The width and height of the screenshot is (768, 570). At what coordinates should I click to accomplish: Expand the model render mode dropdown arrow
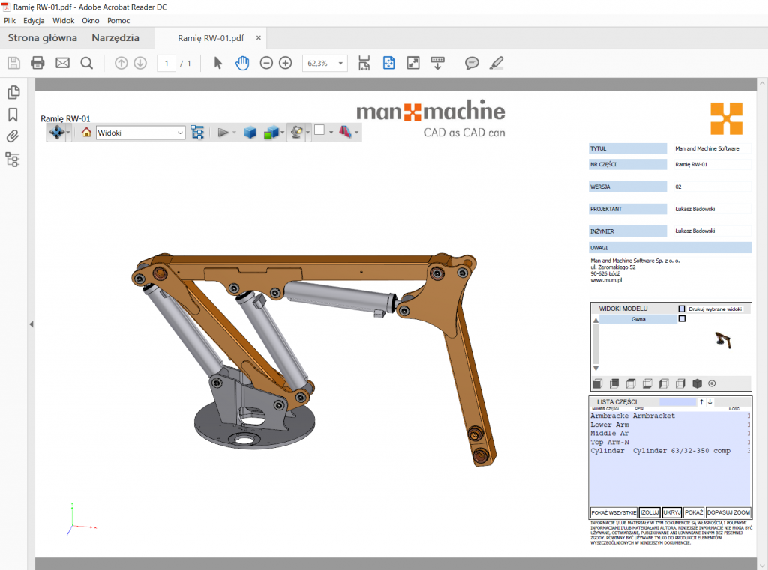[283, 133]
